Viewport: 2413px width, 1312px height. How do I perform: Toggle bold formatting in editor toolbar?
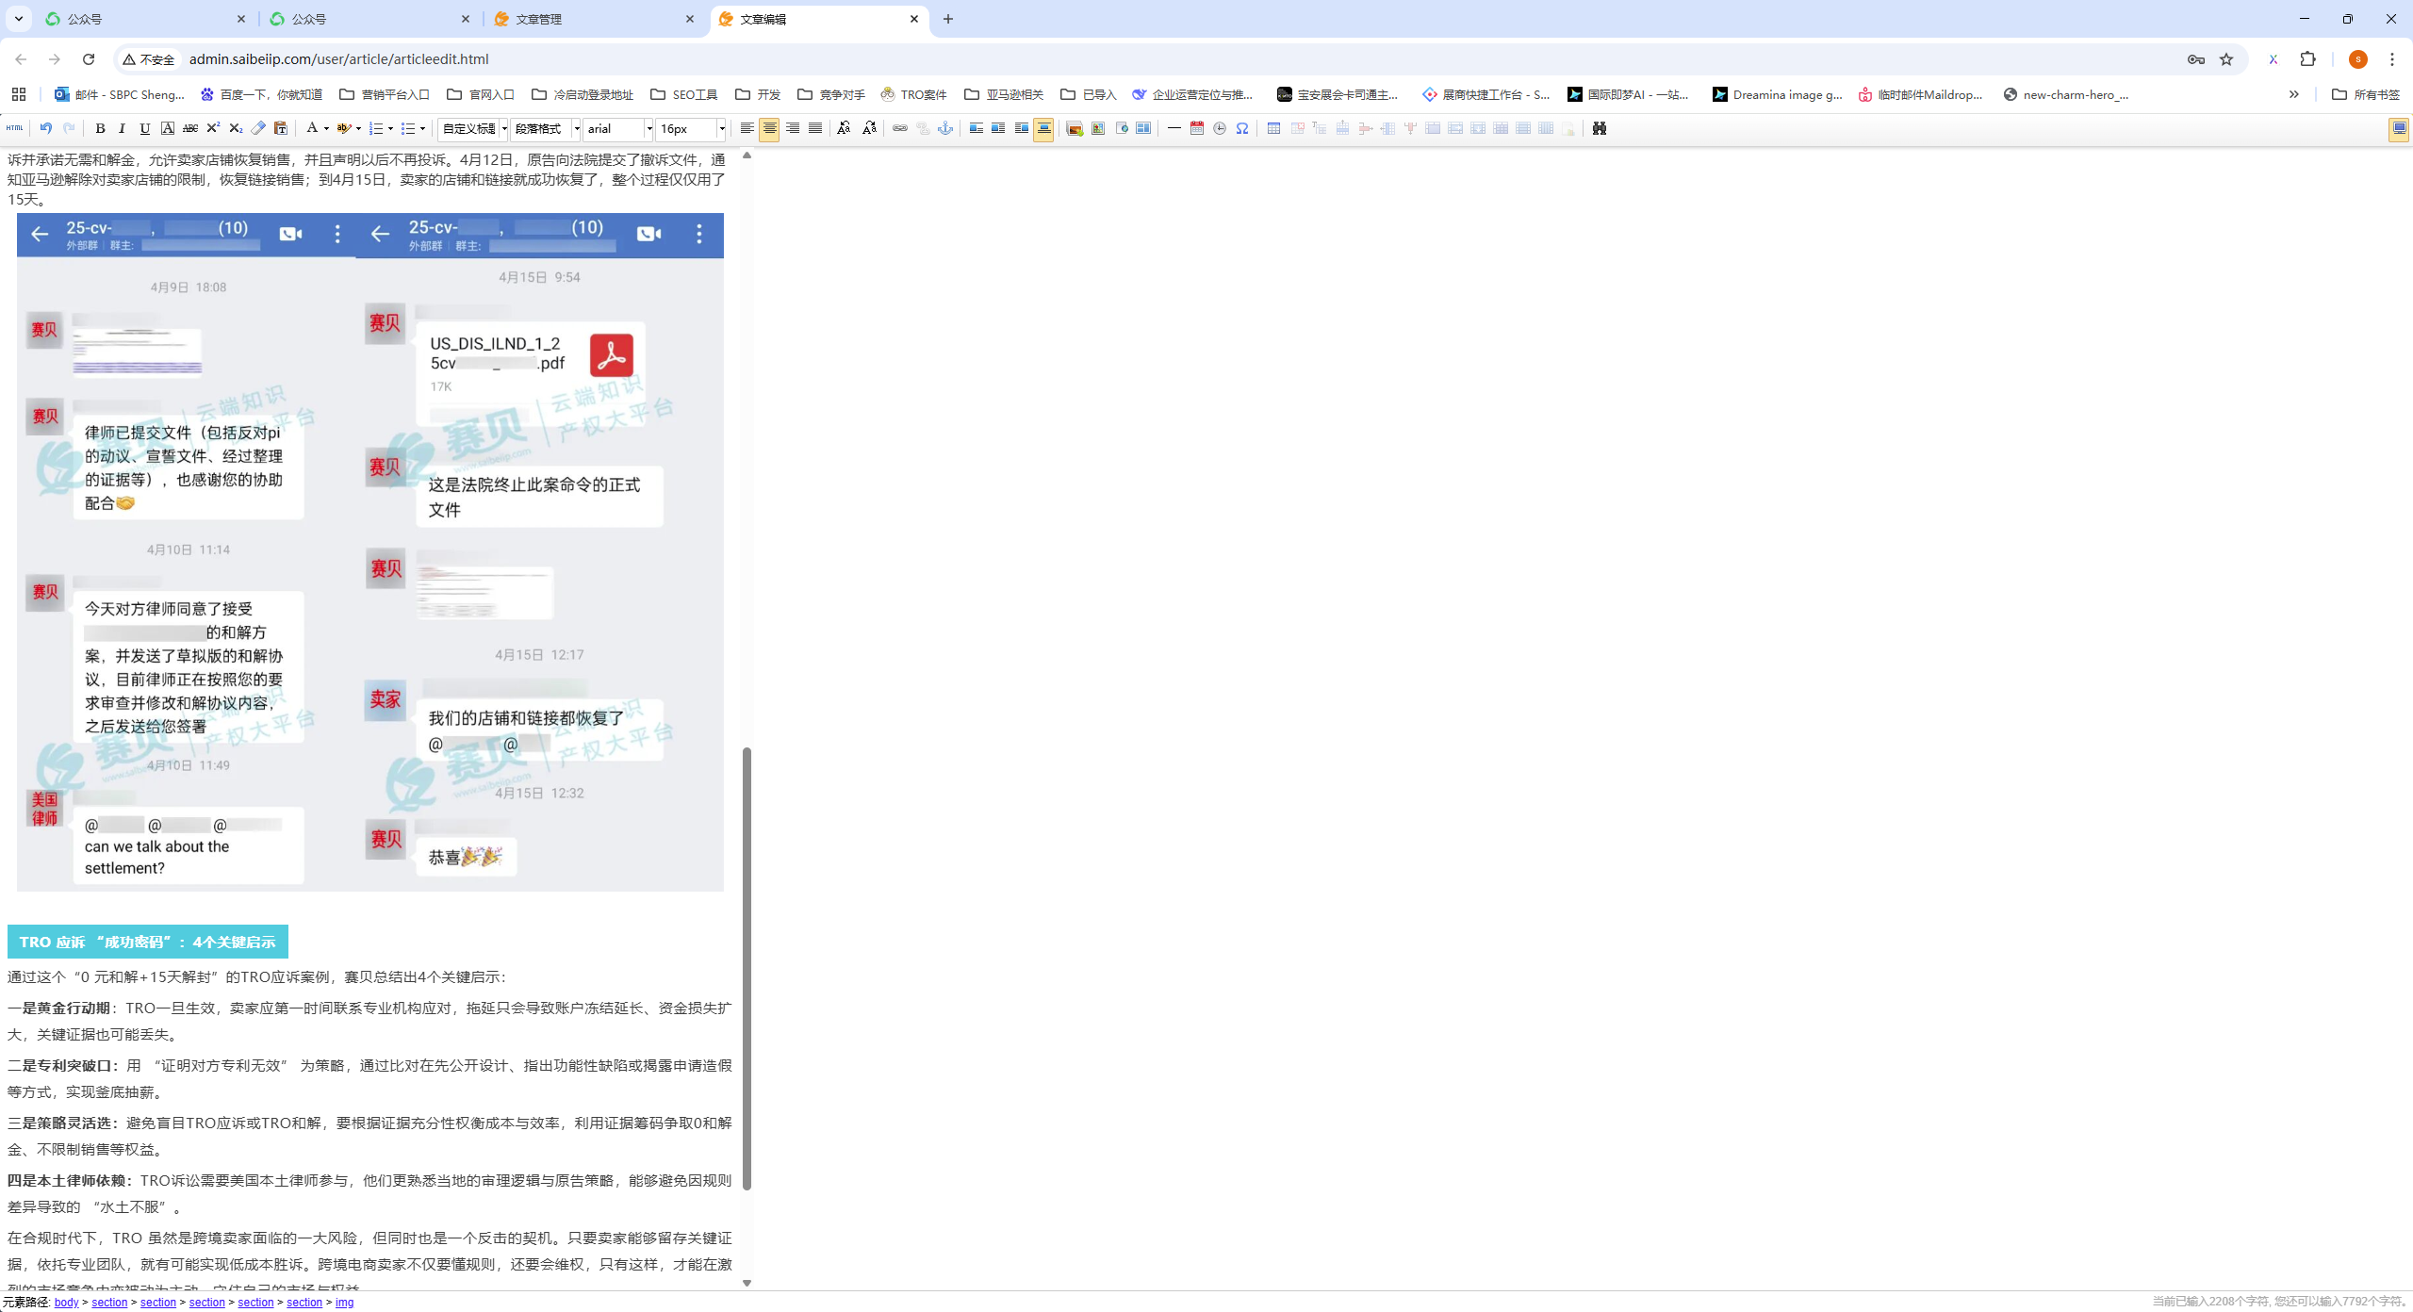[100, 128]
